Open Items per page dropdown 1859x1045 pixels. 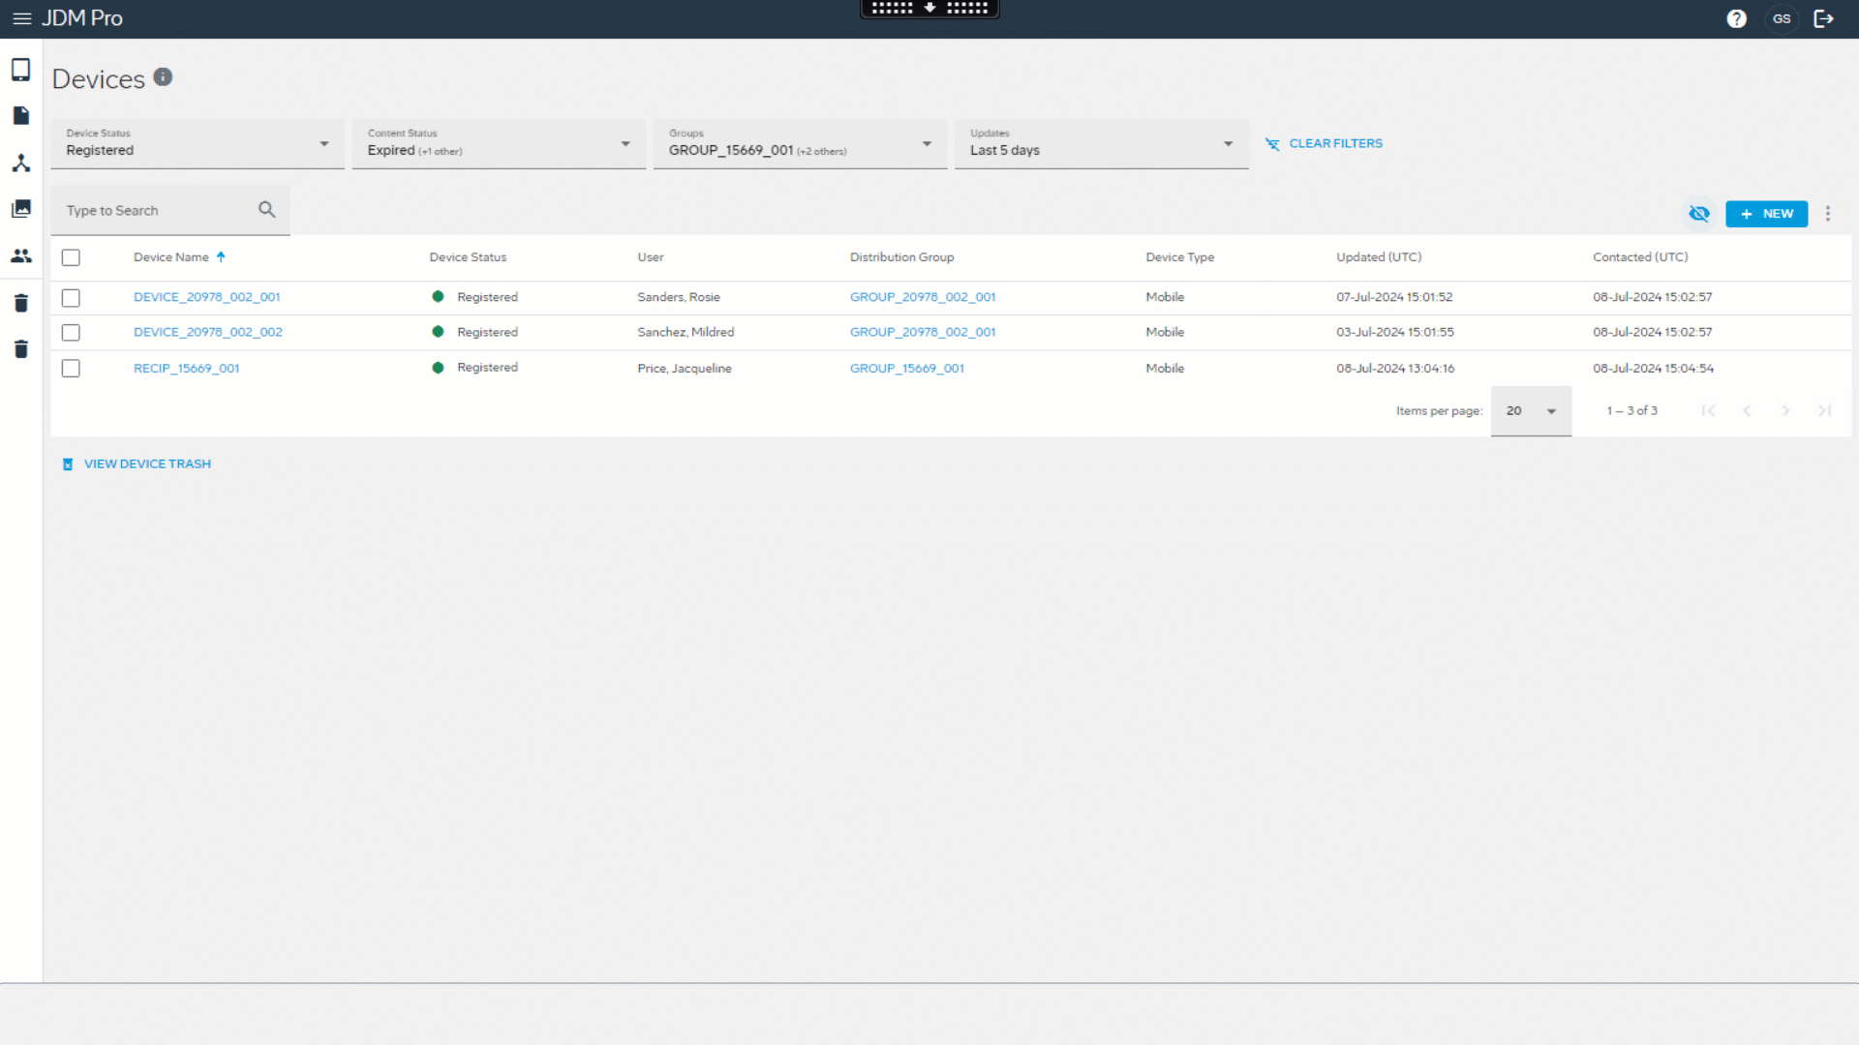[x=1531, y=411]
